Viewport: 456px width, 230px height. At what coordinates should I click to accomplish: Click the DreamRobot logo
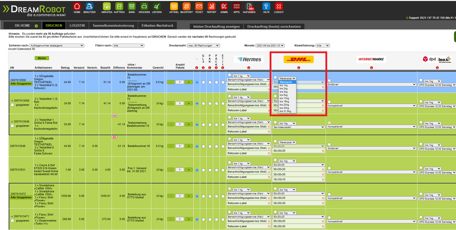click(35, 11)
